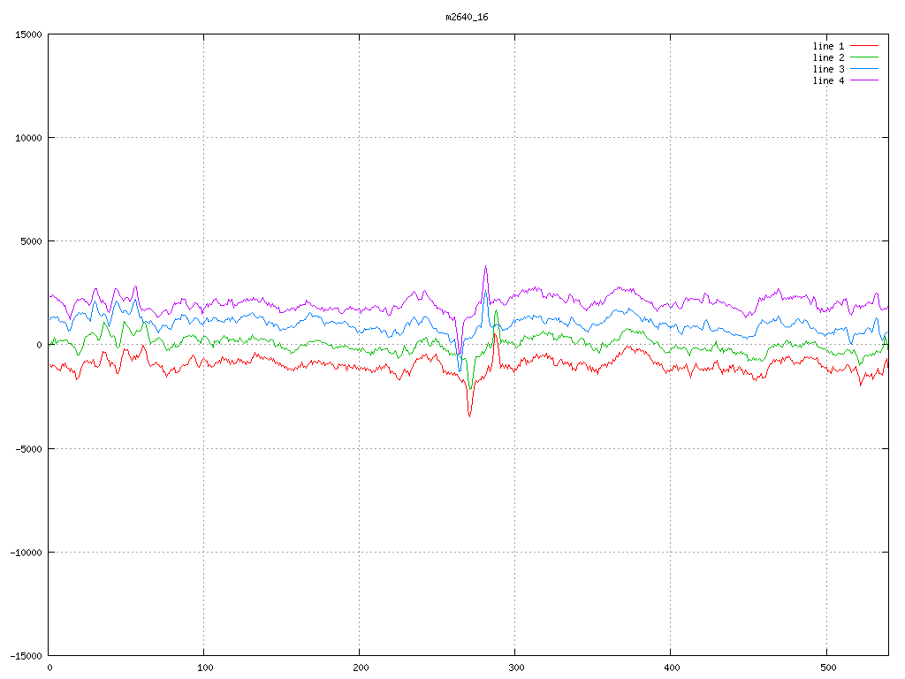Click the 10000 y-axis tick label
This screenshot has width=905, height=679.
[x=28, y=138]
